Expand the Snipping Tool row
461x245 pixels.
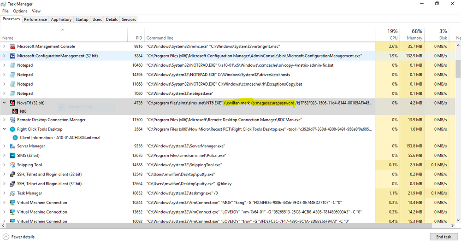click(x=4, y=165)
